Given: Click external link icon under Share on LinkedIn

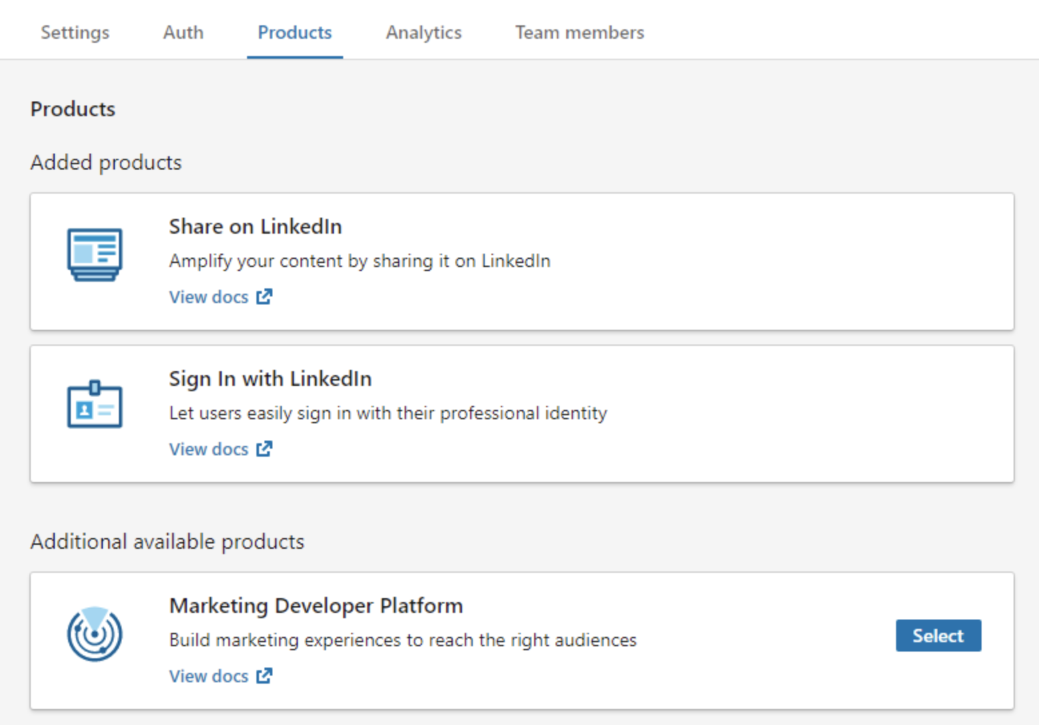Looking at the screenshot, I should click(x=264, y=296).
